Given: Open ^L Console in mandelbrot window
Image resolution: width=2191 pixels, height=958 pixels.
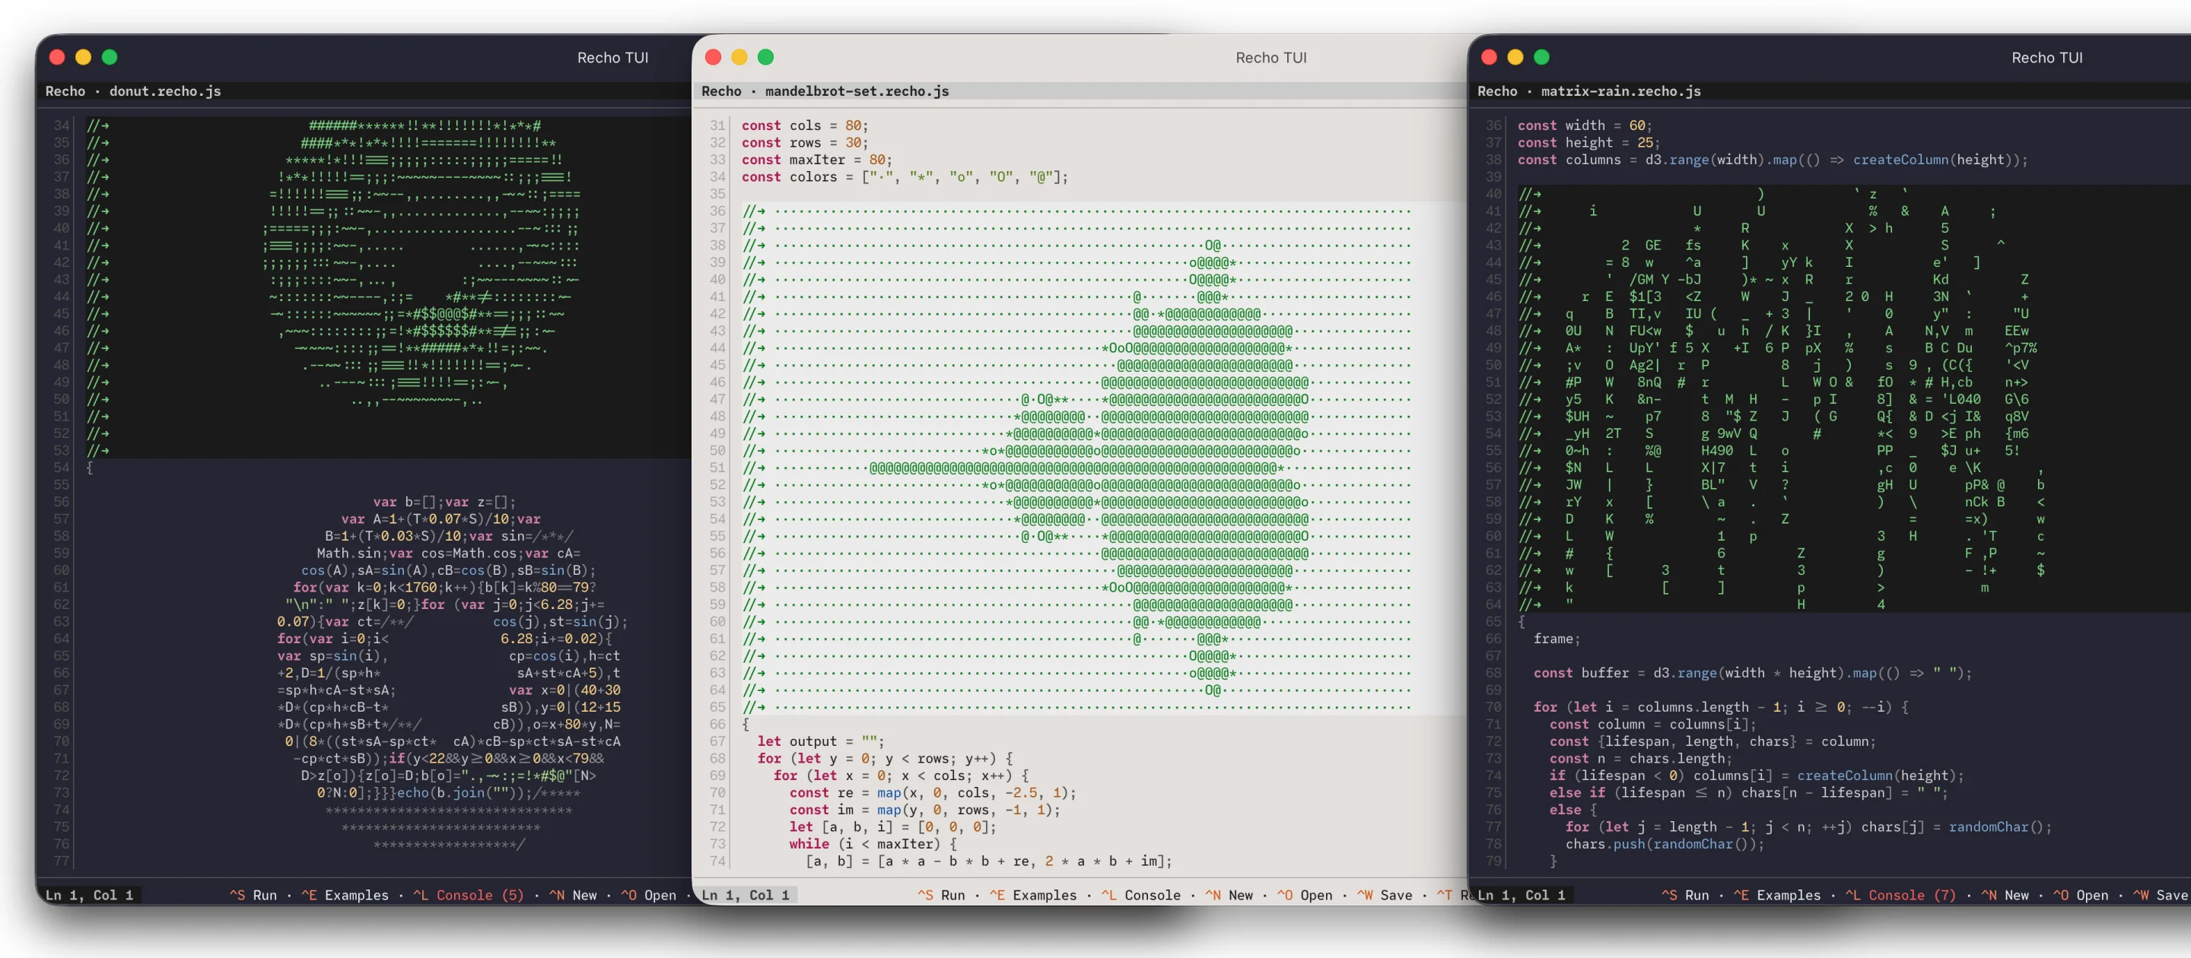Looking at the screenshot, I should (x=1140, y=895).
